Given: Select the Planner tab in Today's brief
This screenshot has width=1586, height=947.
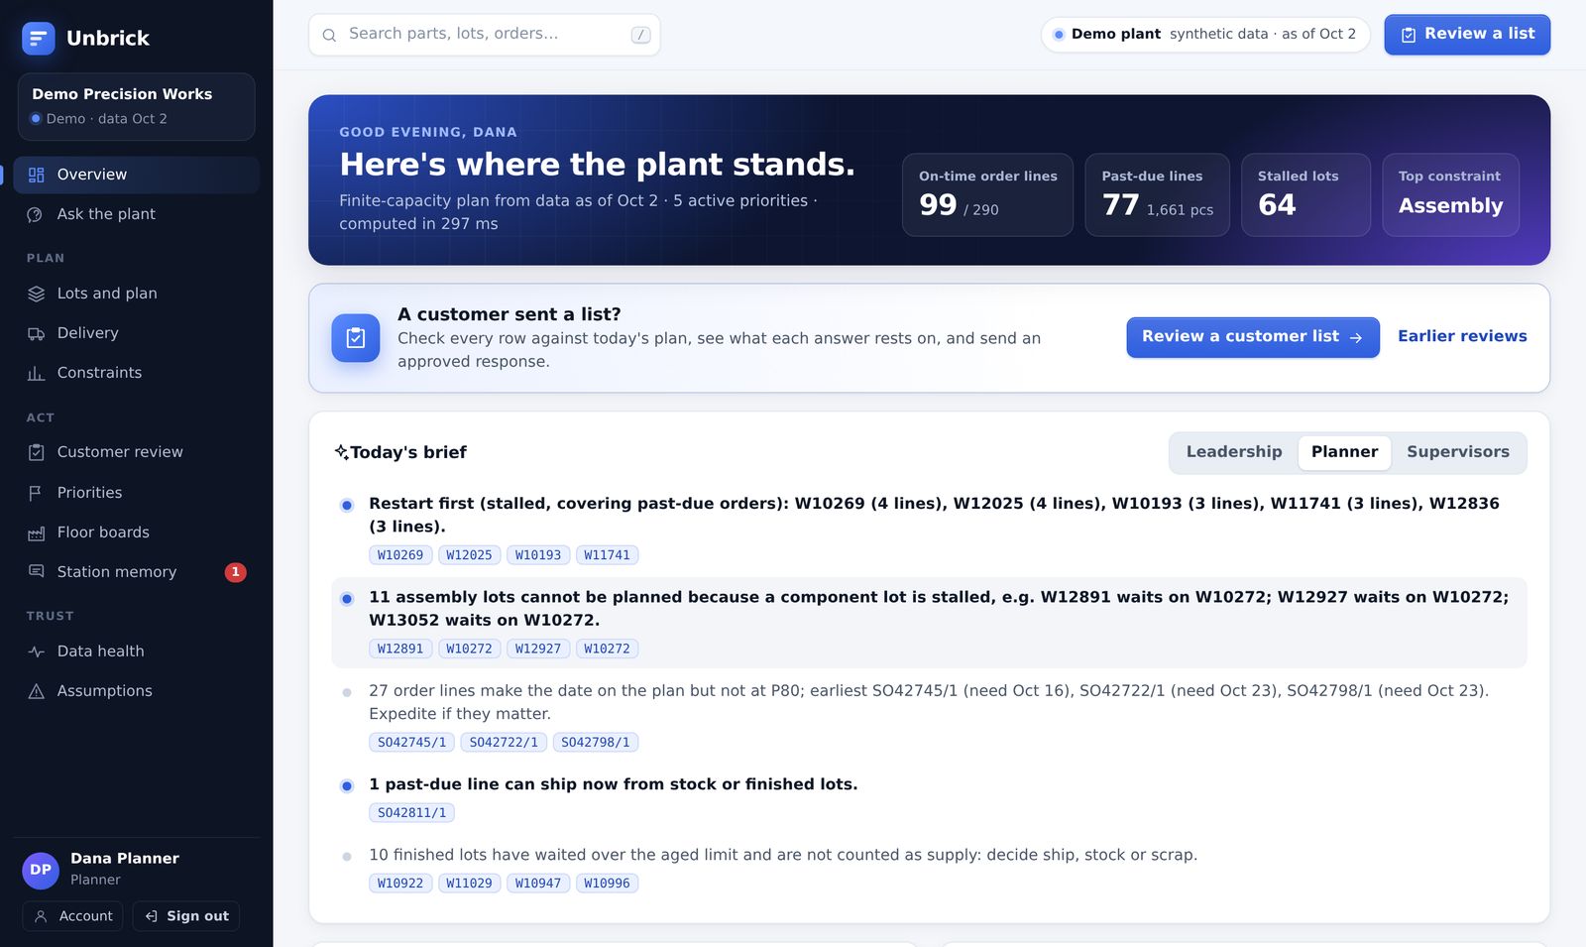Looking at the screenshot, I should (1344, 452).
